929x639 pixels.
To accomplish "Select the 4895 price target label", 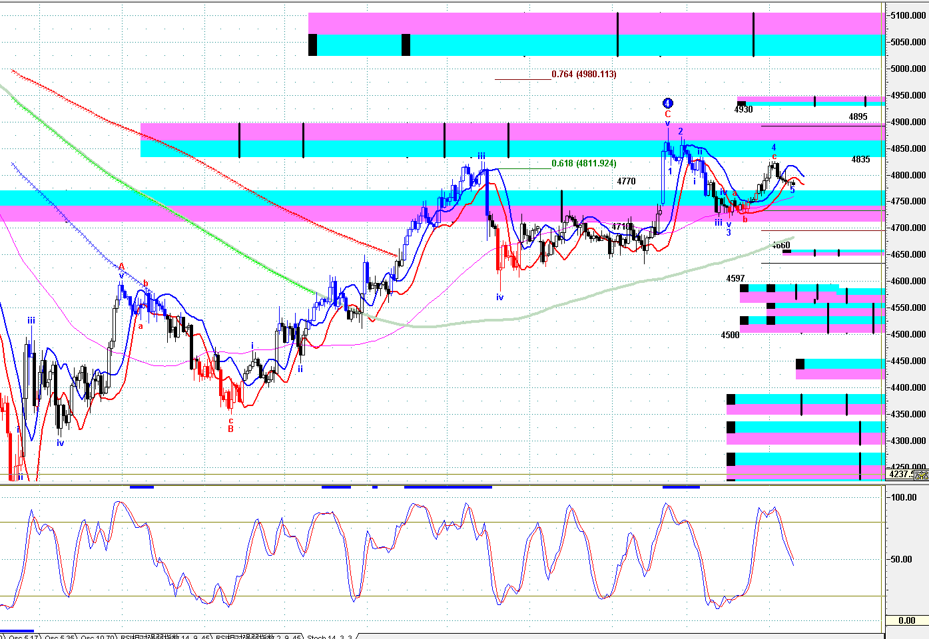I will (x=858, y=116).
